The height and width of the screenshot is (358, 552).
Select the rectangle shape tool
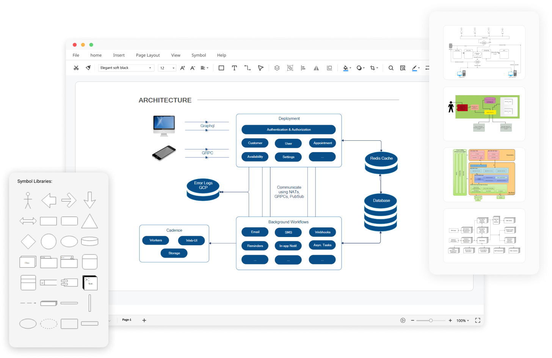pos(221,68)
